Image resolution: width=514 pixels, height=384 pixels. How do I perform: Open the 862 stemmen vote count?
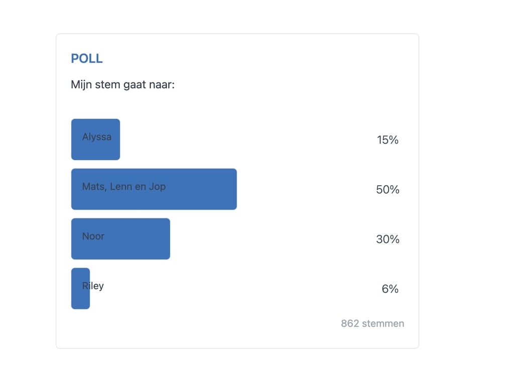click(x=372, y=323)
